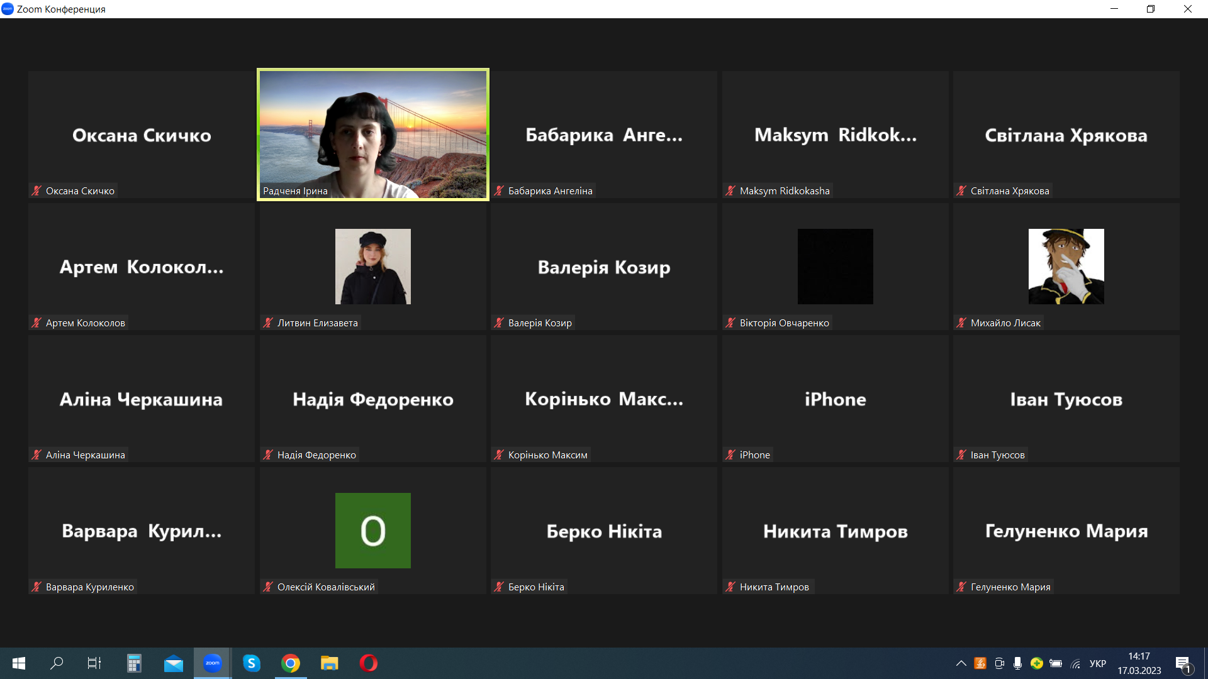The image size is (1208, 679).
Task: Click the muted mic icon beside Артем Колоколов
Action: click(x=36, y=323)
